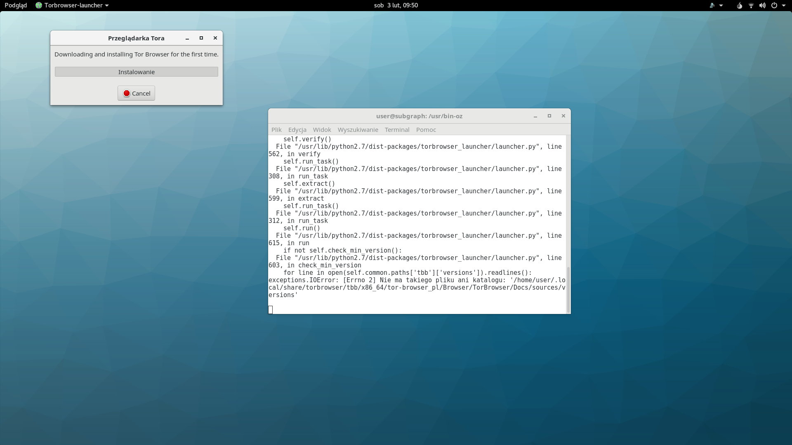Open the Wyszukiwanie terminal menu

click(x=358, y=129)
